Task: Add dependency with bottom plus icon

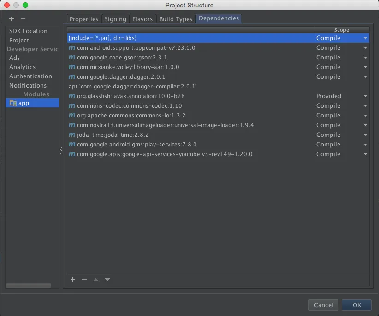Action: point(73,280)
